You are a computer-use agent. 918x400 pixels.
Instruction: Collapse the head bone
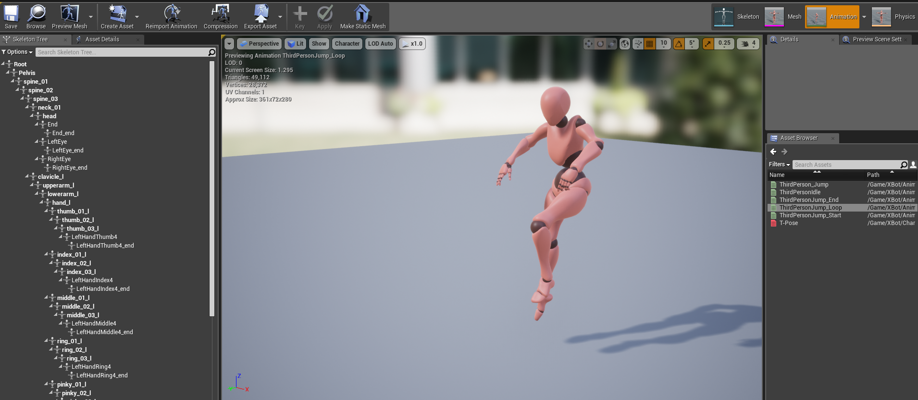[32, 115]
